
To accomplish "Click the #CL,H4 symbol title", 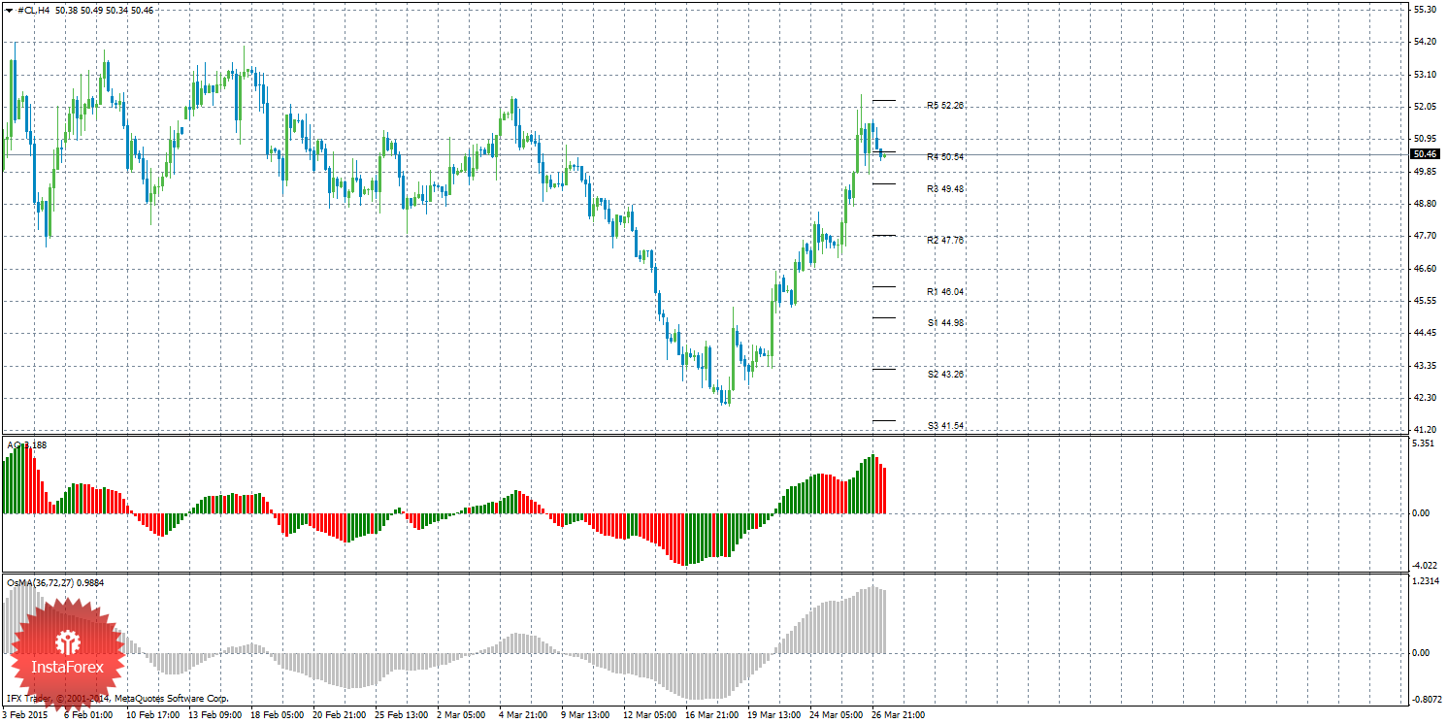I will tap(34, 10).
